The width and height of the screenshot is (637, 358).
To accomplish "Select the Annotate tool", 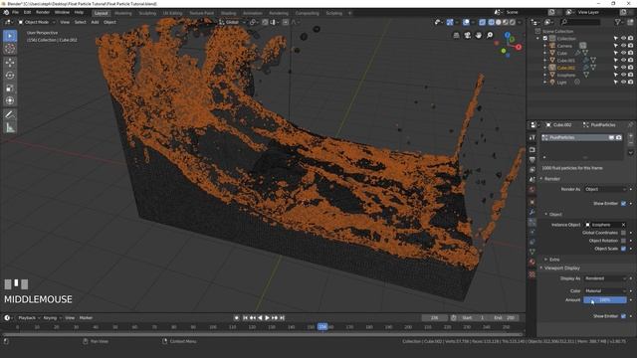I will tap(10, 115).
